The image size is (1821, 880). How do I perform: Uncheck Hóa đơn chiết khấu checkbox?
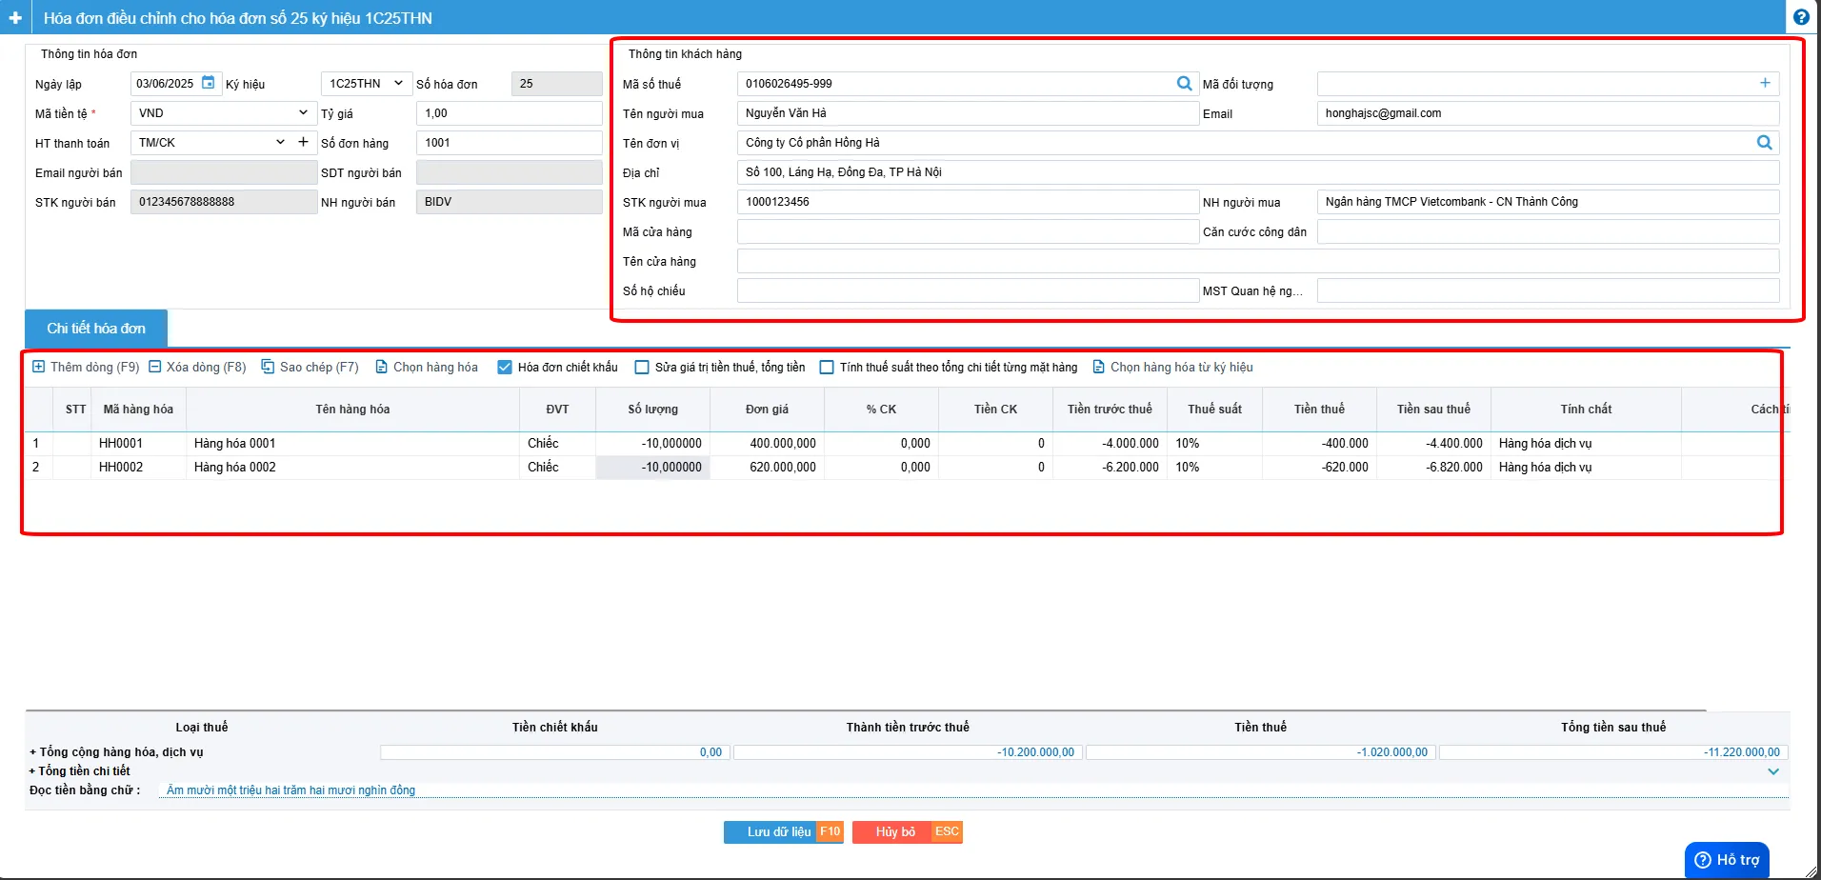(x=505, y=368)
